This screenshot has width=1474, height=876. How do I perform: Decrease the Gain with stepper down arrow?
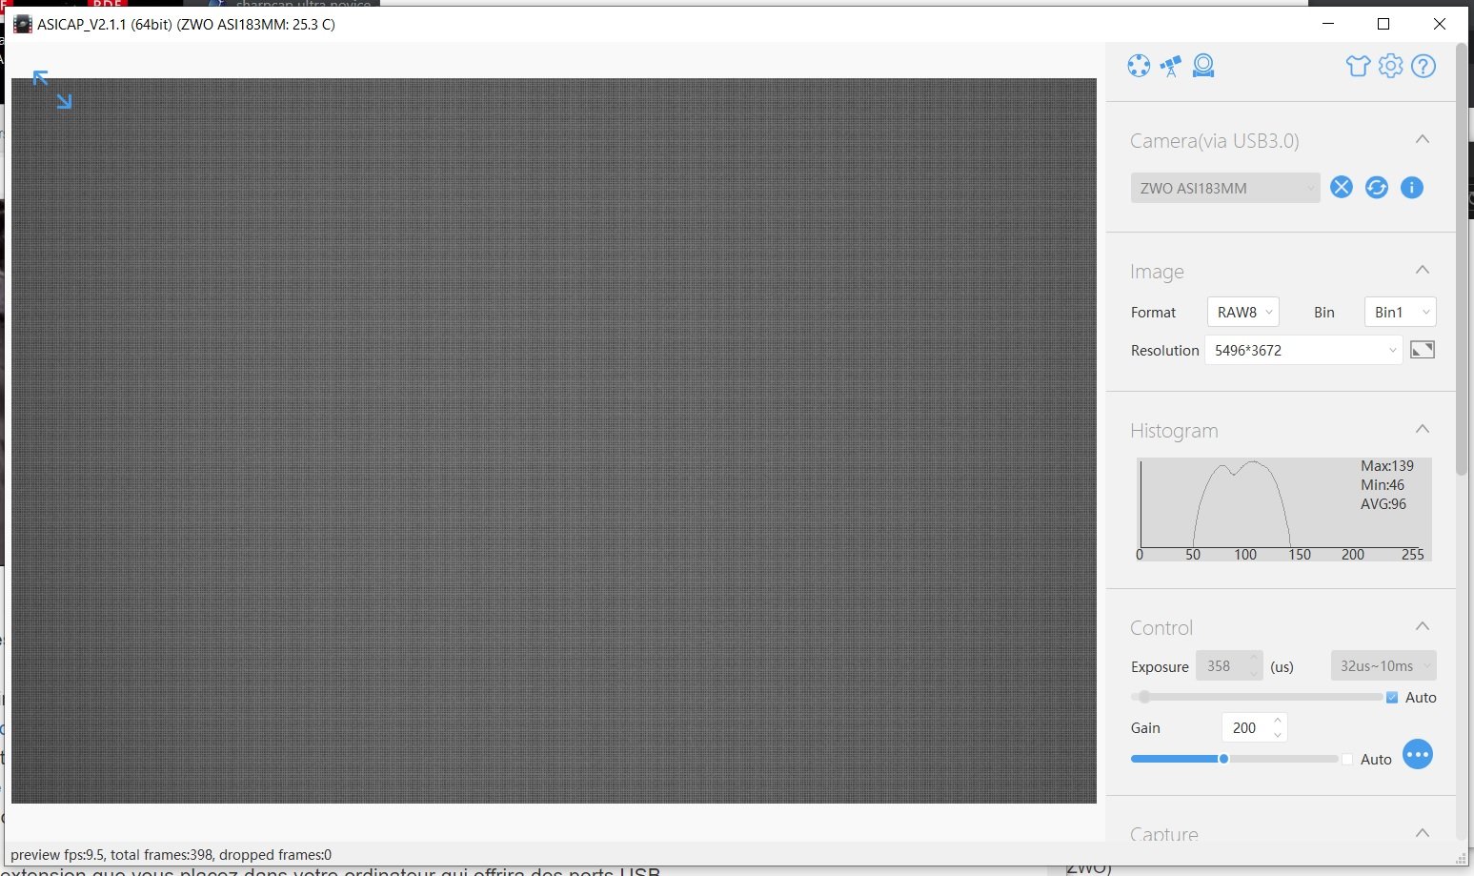pos(1278,735)
